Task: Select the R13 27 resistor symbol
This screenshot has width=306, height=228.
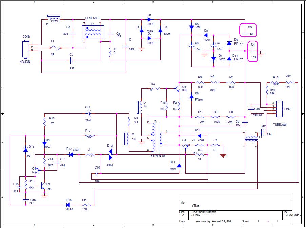Action: click(44, 121)
